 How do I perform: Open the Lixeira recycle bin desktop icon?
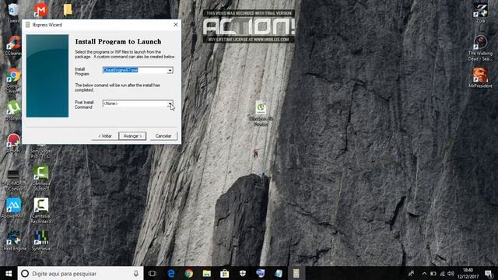13,12
